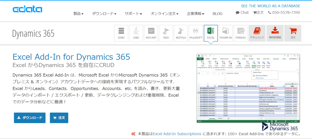
Task: Click the blue 注文 button
Action: (x=59, y=118)
